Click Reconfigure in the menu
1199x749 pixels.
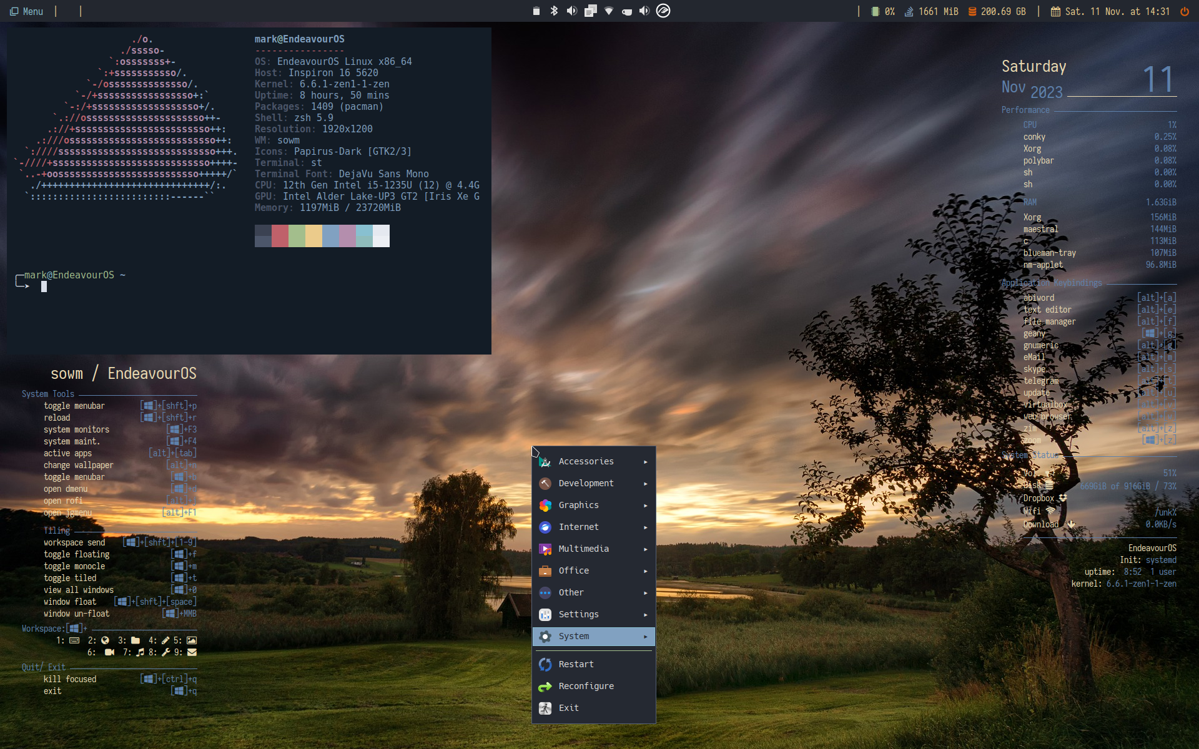click(586, 686)
